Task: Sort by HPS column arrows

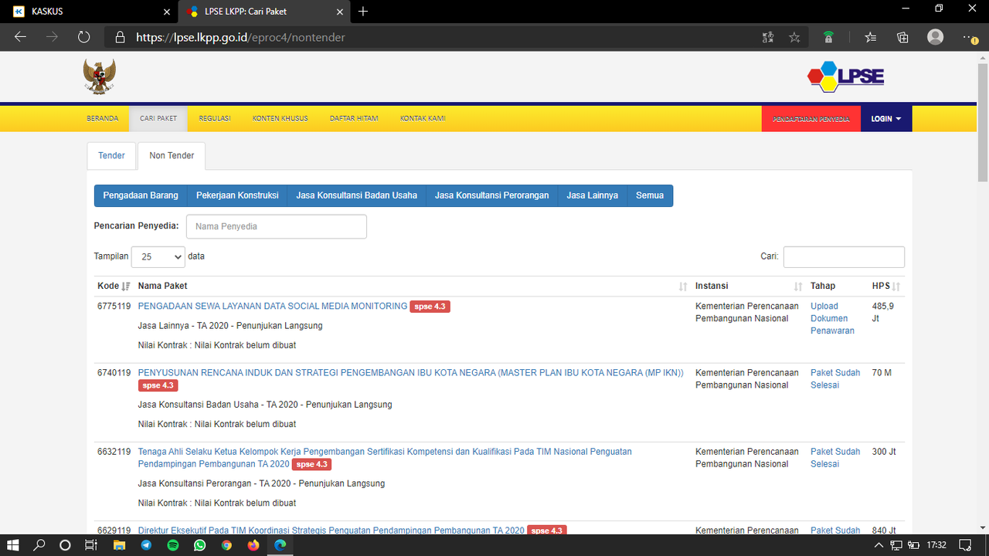Action: pyautogui.click(x=896, y=286)
